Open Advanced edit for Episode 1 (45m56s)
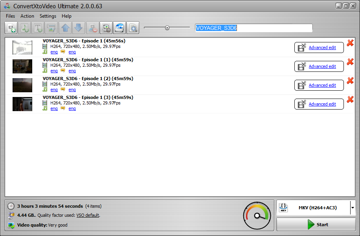Viewport: 360px width, 236px height. click(x=319, y=48)
